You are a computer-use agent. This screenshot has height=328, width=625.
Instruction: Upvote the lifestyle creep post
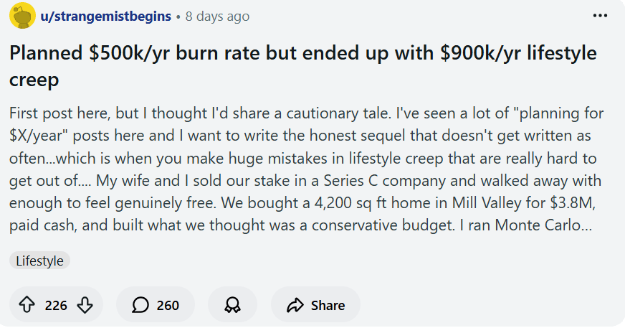27,305
